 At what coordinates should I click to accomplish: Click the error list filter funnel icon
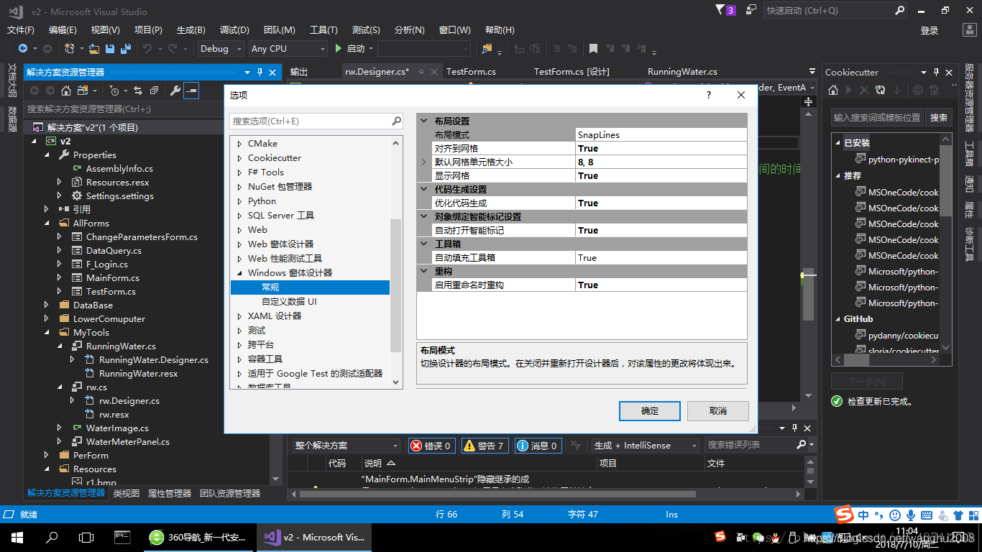point(575,446)
